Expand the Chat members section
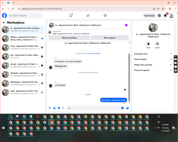The image size is (178, 142). coord(153,59)
